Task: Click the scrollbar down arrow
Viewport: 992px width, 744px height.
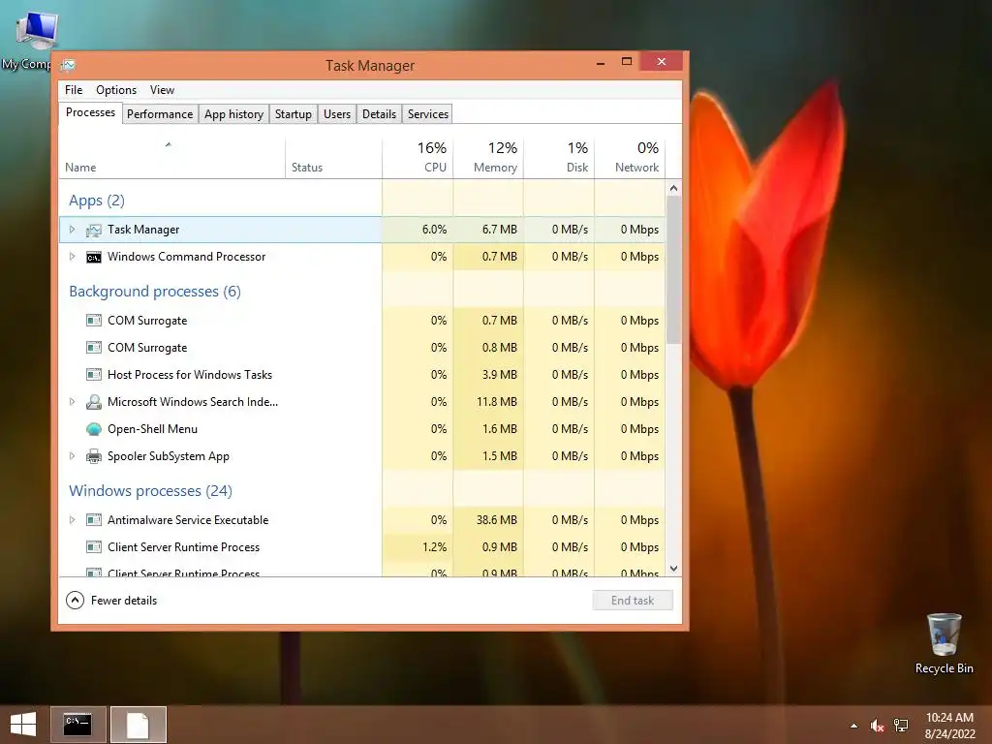Action: [674, 569]
